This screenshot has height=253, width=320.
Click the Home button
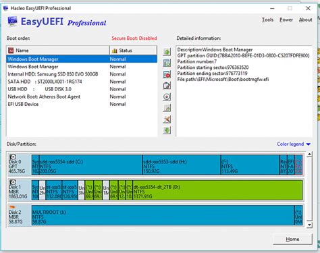click(292, 239)
